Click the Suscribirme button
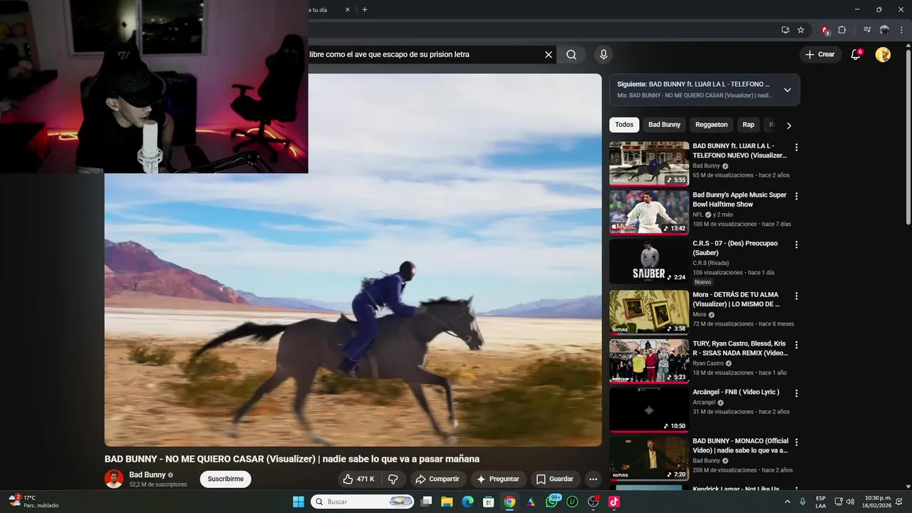The height and width of the screenshot is (513, 912). [225, 479]
